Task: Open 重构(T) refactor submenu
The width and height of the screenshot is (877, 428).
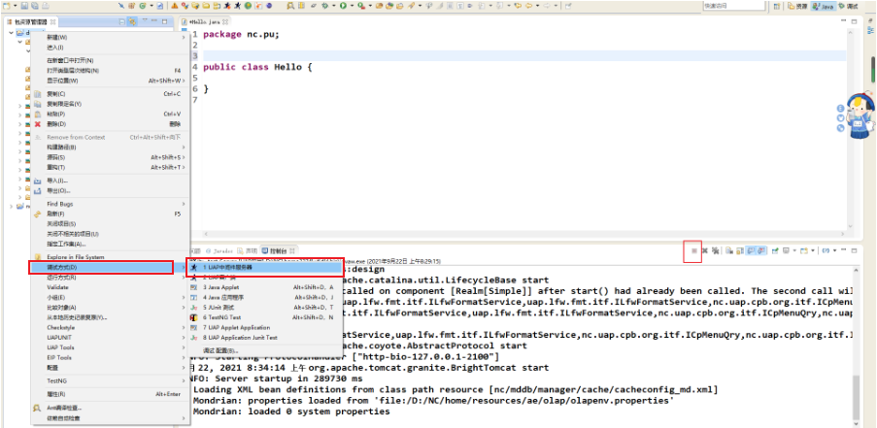Action: [109, 168]
